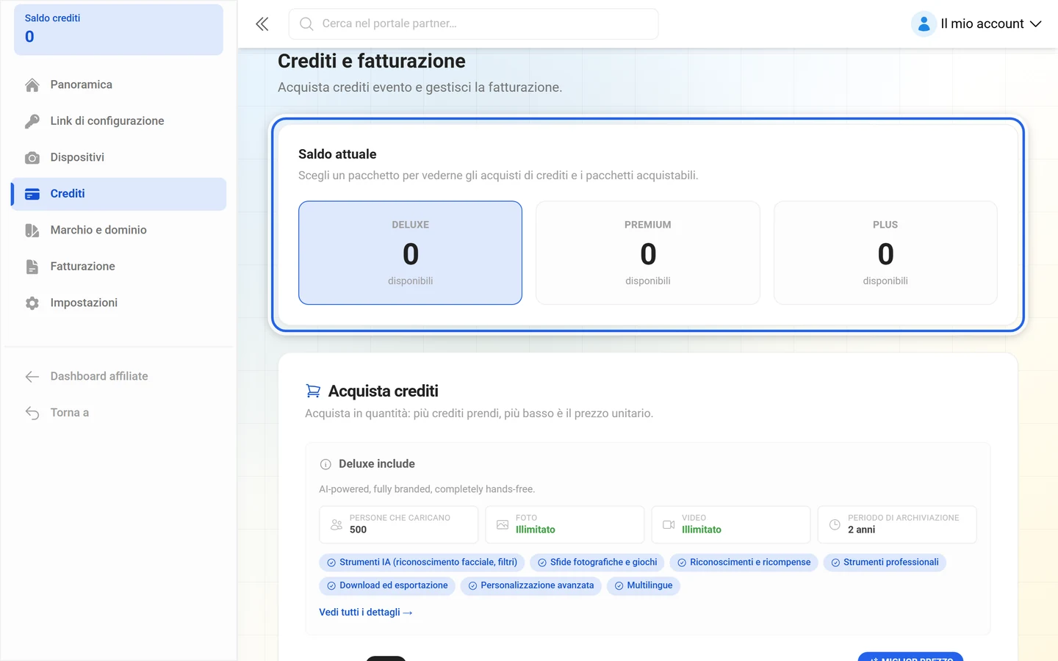The image size is (1058, 661).
Task: Collapse the sidebar with the double chevron
Action: coord(262,24)
